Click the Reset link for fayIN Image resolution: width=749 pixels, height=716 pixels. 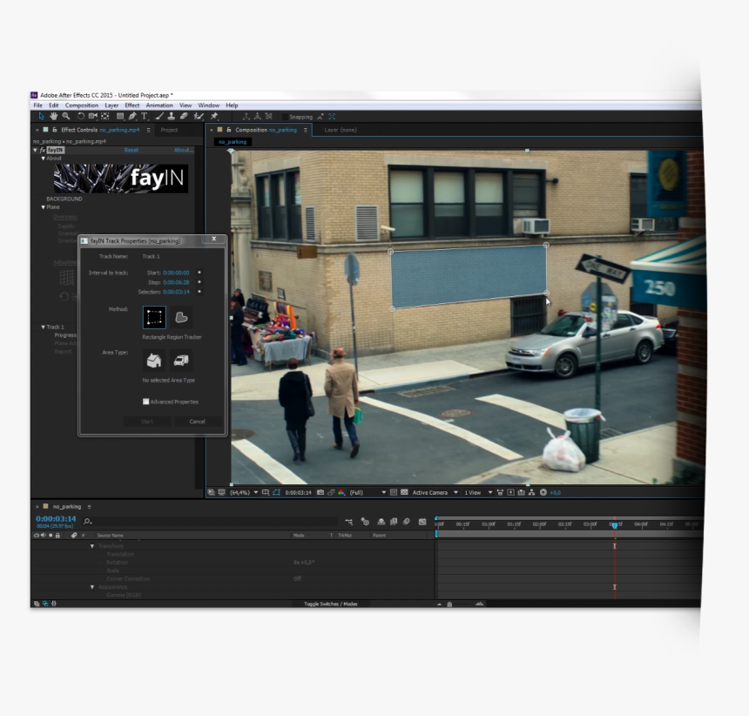tap(131, 150)
